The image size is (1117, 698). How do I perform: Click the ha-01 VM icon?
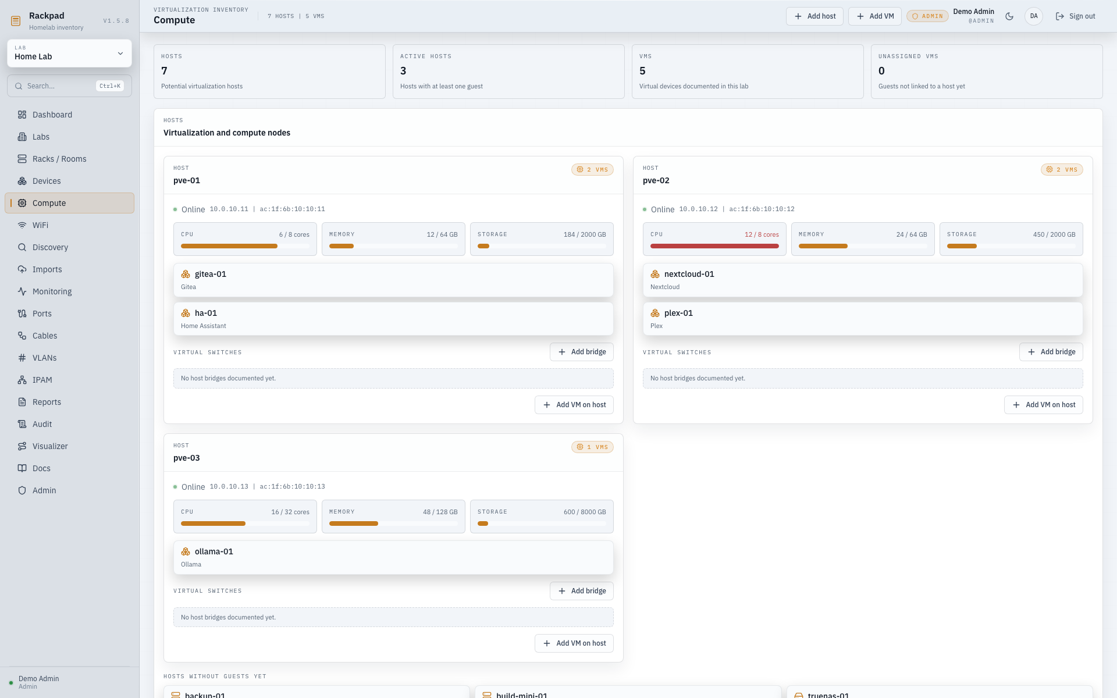186,313
